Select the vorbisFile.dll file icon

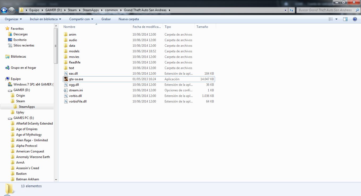(x=66, y=101)
